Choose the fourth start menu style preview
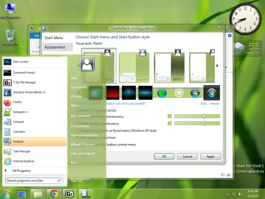 (202, 66)
